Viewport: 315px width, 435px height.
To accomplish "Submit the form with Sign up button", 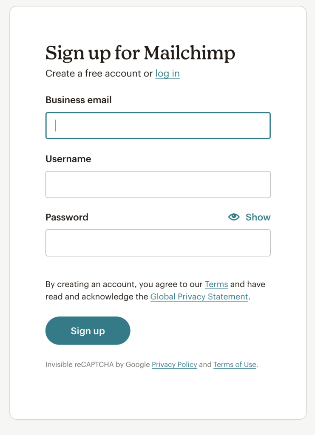I will (x=88, y=330).
